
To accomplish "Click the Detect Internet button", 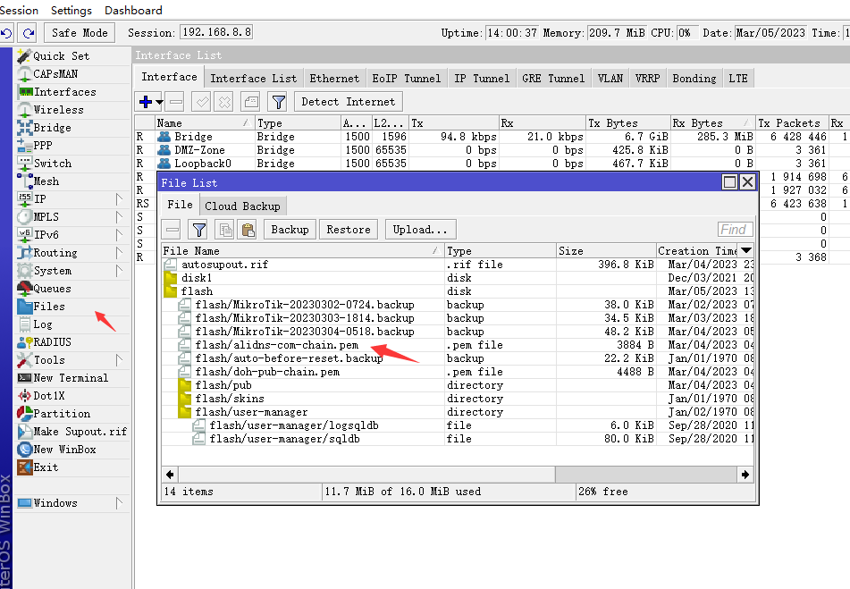I will pos(348,102).
